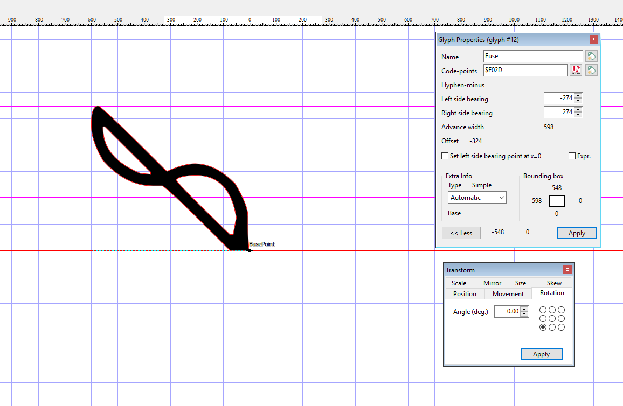Click the << Less button

[461, 233]
